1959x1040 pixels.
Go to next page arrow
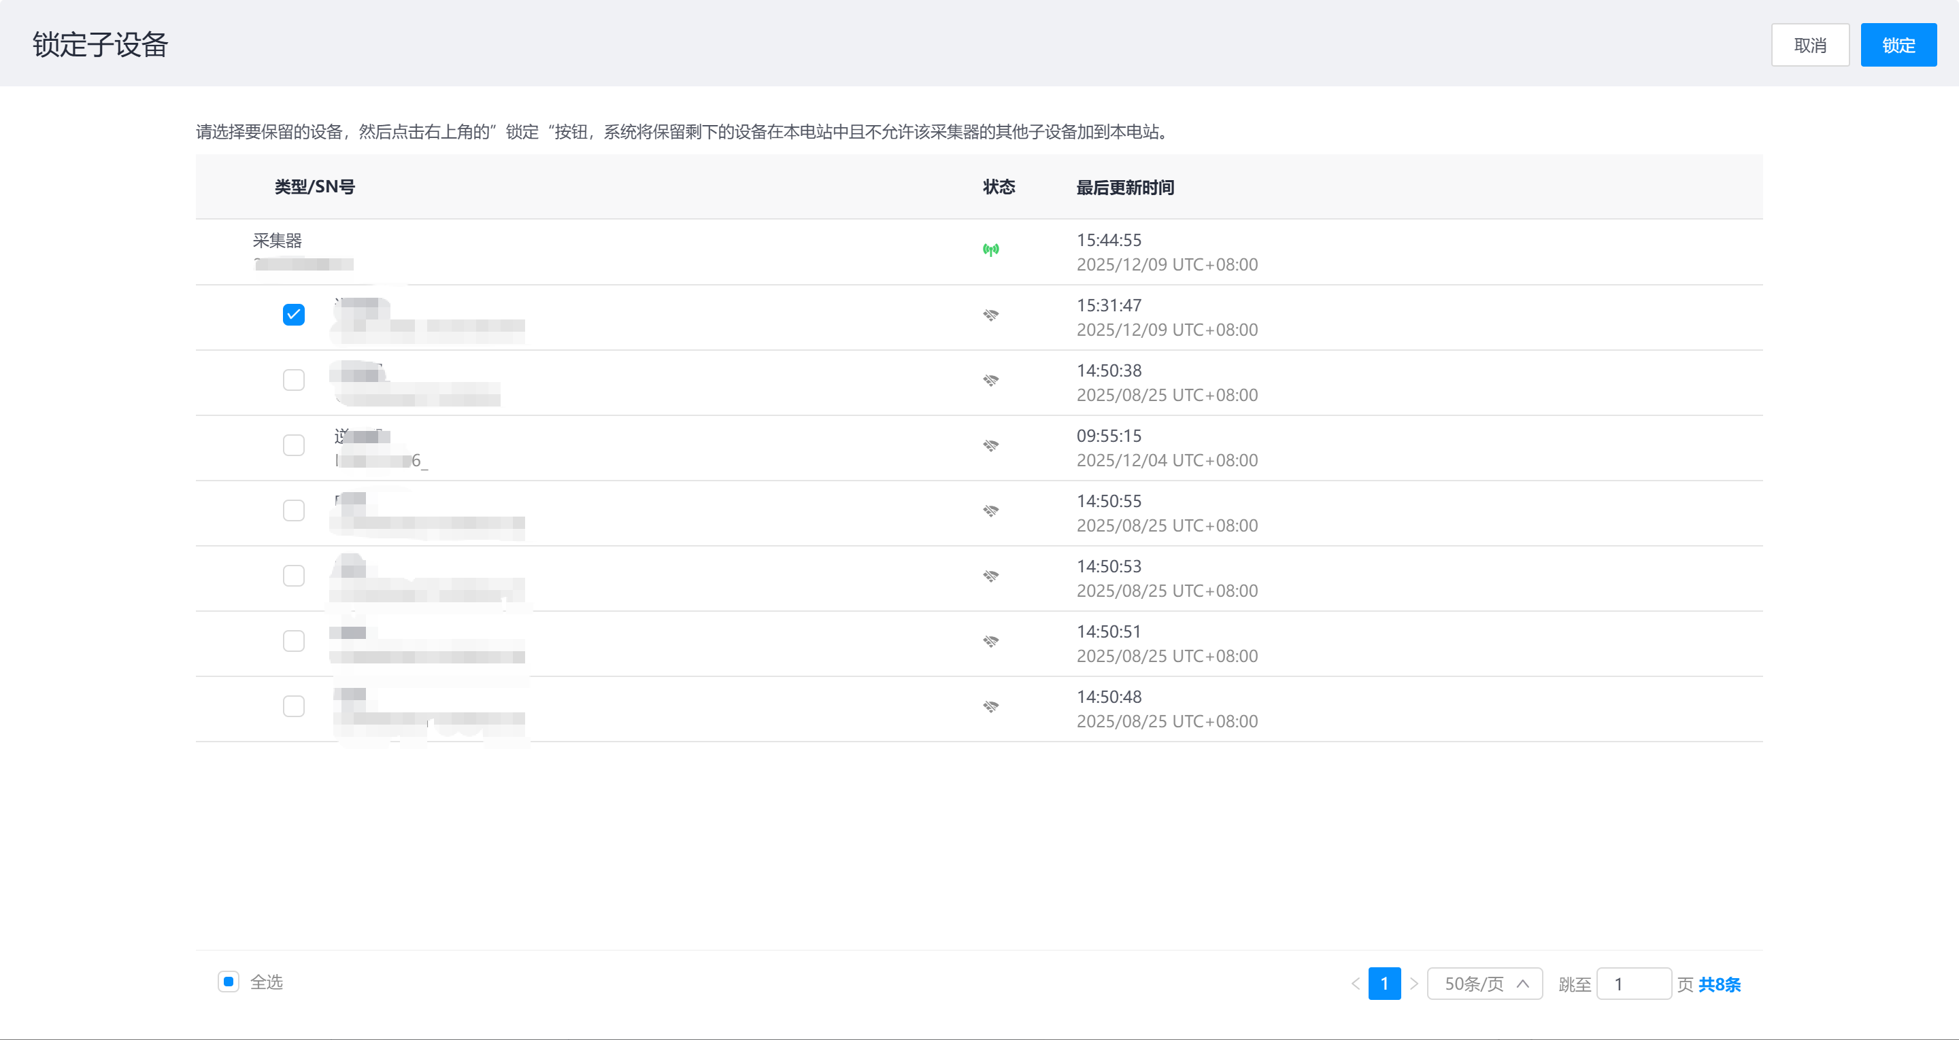[1413, 984]
